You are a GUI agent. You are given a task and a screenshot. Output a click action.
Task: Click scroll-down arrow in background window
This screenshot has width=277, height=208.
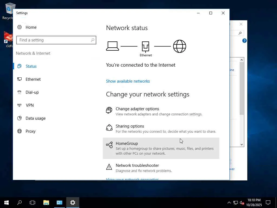tap(242, 144)
